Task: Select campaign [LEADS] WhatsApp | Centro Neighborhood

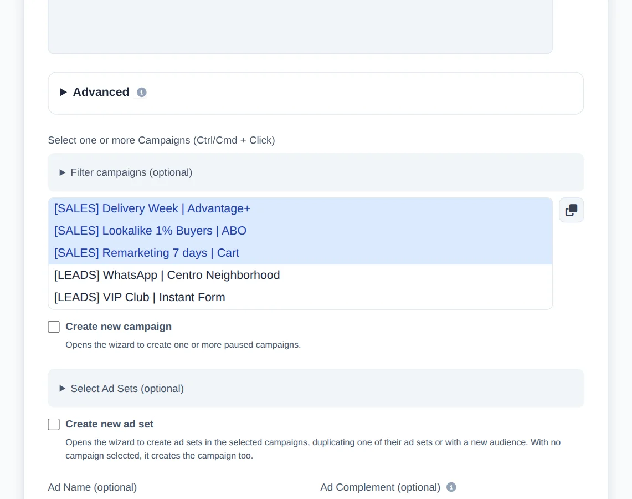Action: coord(300,275)
